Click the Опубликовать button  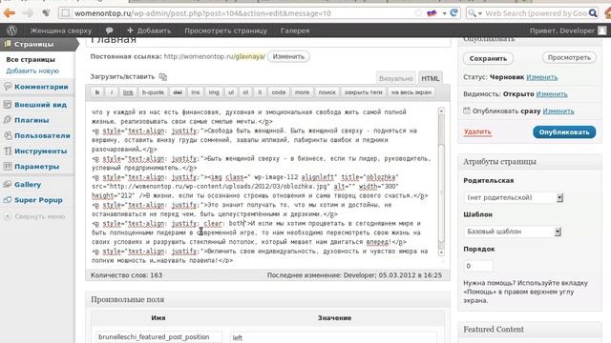tap(564, 132)
